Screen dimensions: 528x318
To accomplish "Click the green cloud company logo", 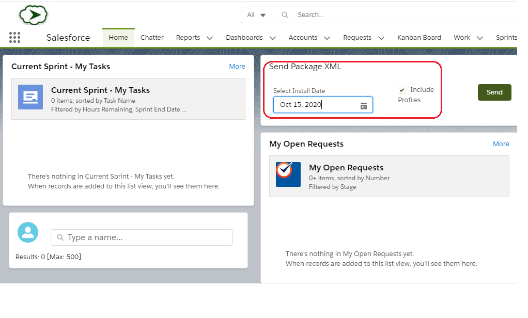I will click(x=33, y=15).
